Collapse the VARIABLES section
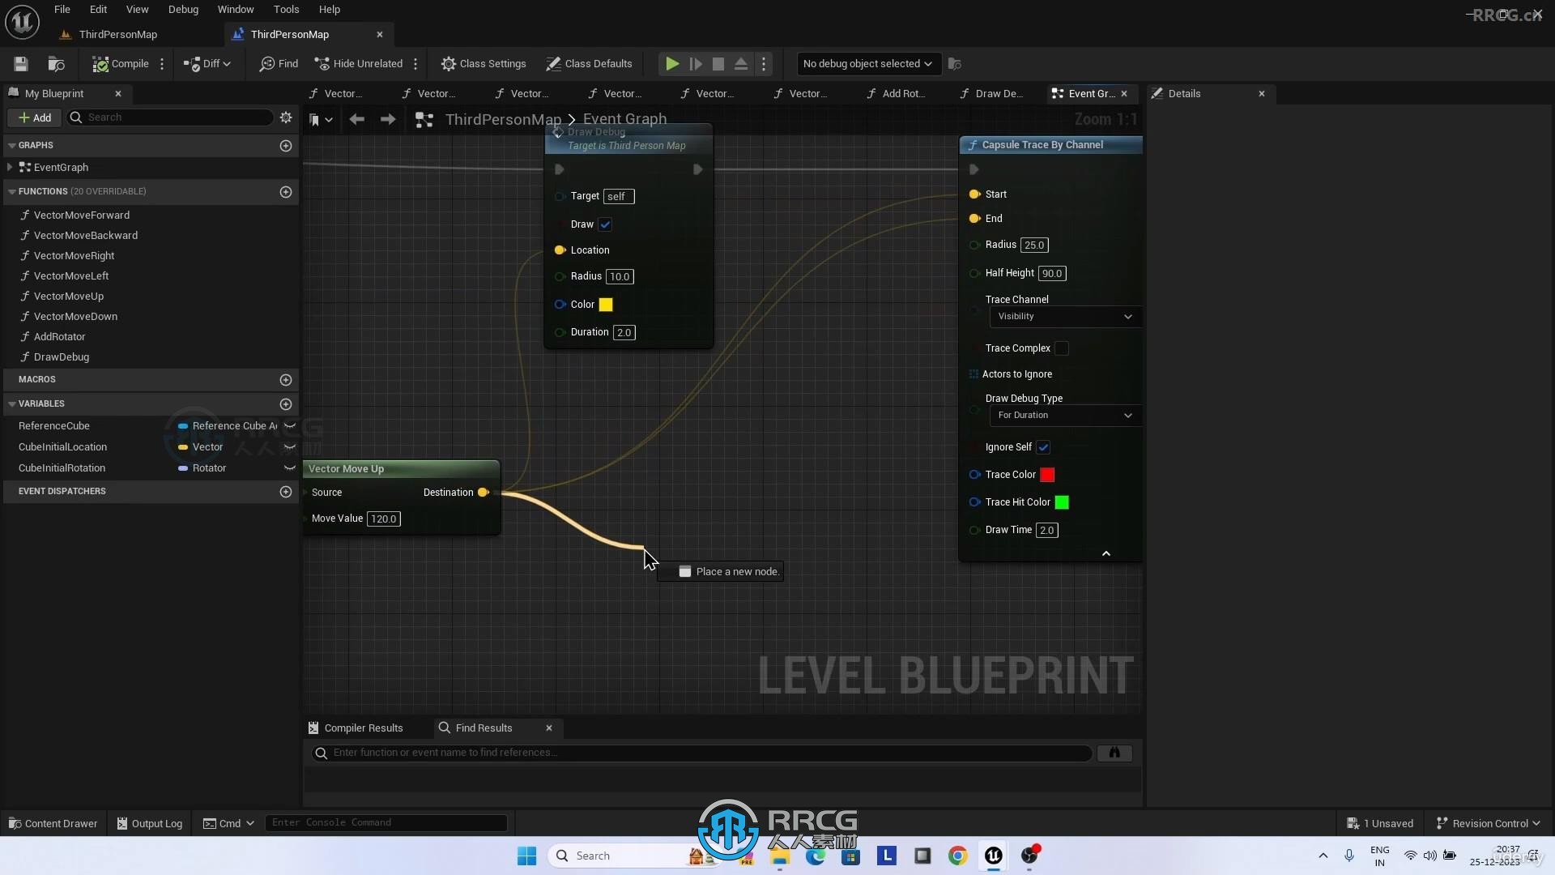This screenshot has height=875, width=1555. coord(12,404)
